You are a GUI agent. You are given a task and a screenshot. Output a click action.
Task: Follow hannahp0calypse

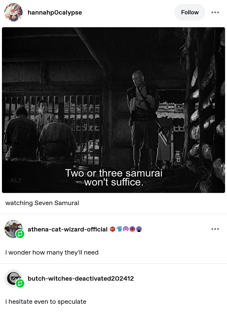point(190,12)
